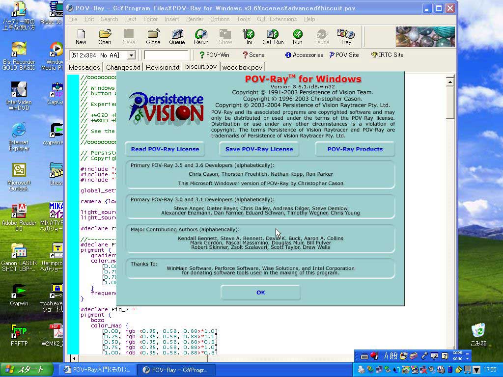Switch to POV-Ray入門 taskbar window
503x377 pixels.
click(98, 370)
